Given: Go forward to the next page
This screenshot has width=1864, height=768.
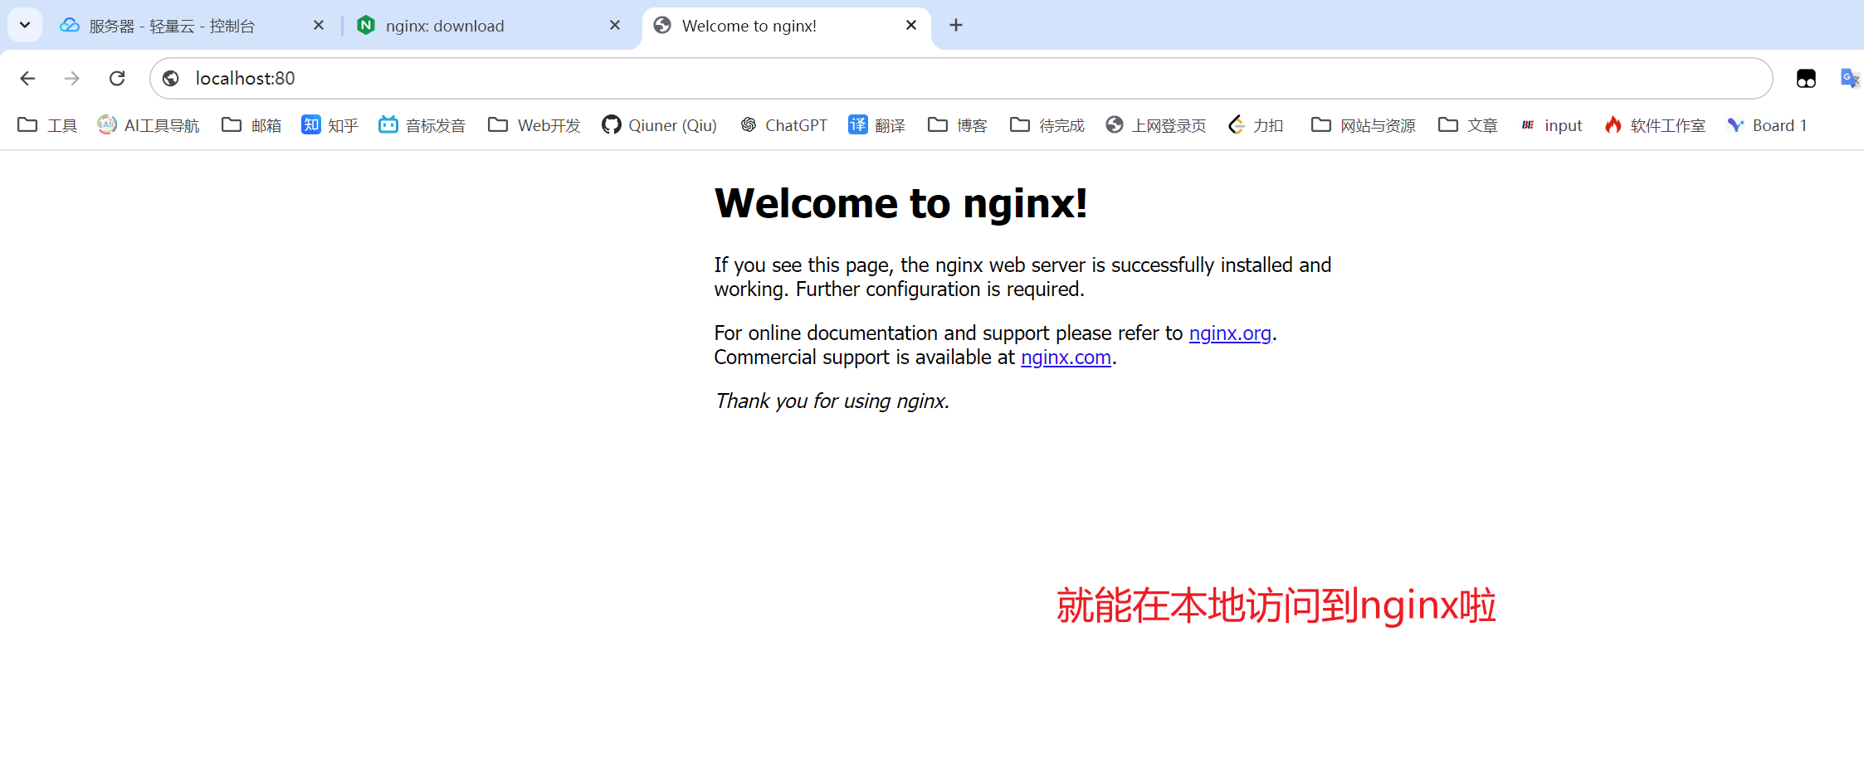Looking at the screenshot, I should pos(72,78).
